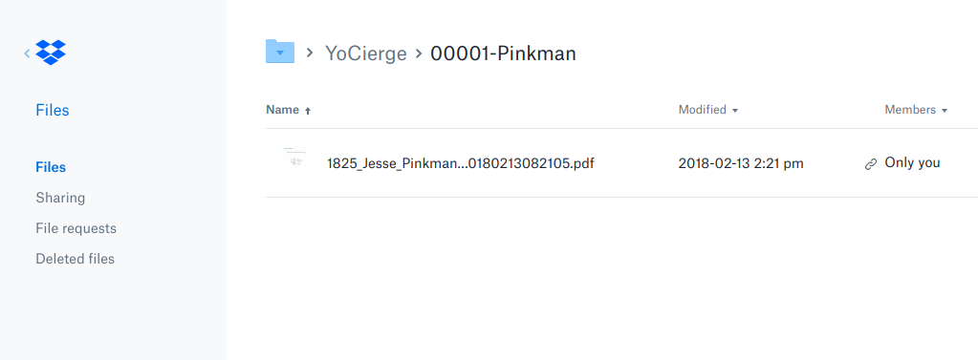Open Sharing in the sidebar
The width and height of the screenshot is (978, 360).
(x=60, y=198)
